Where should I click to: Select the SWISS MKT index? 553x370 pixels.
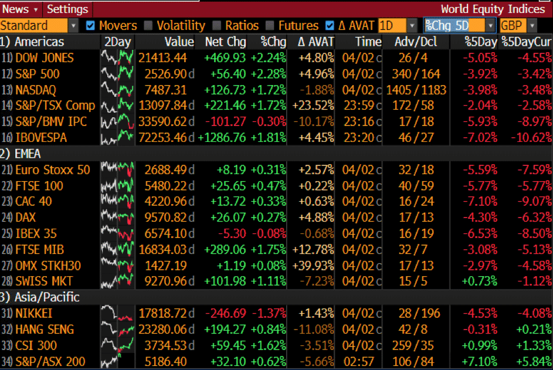44,281
